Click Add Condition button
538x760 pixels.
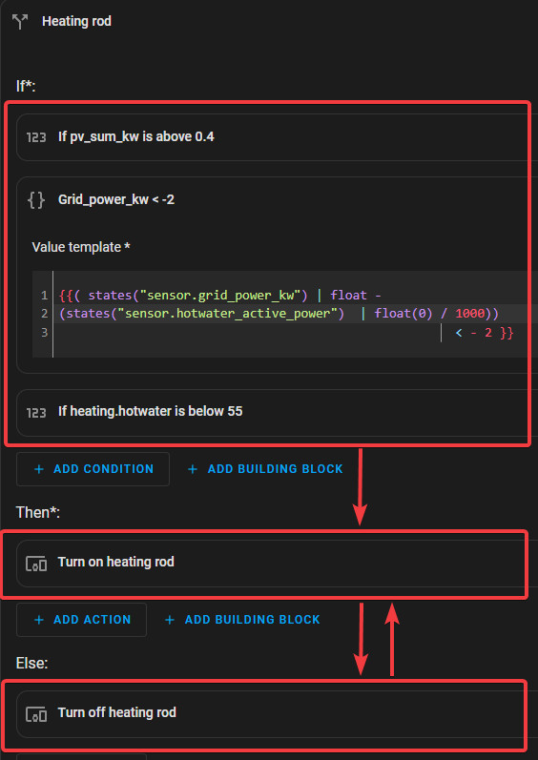[93, 469]
